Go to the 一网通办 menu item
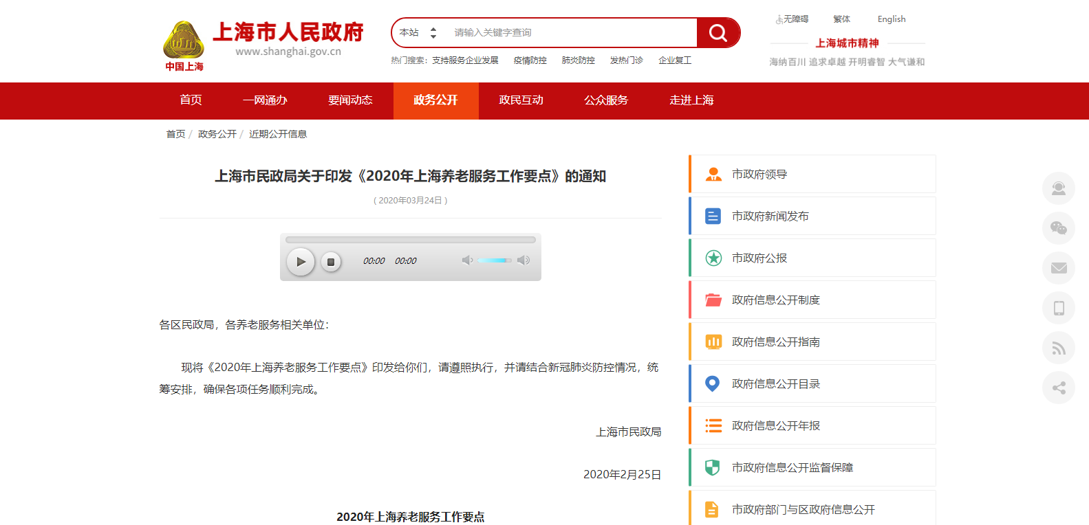This screenshot has width=1089, height=525. 265,100
